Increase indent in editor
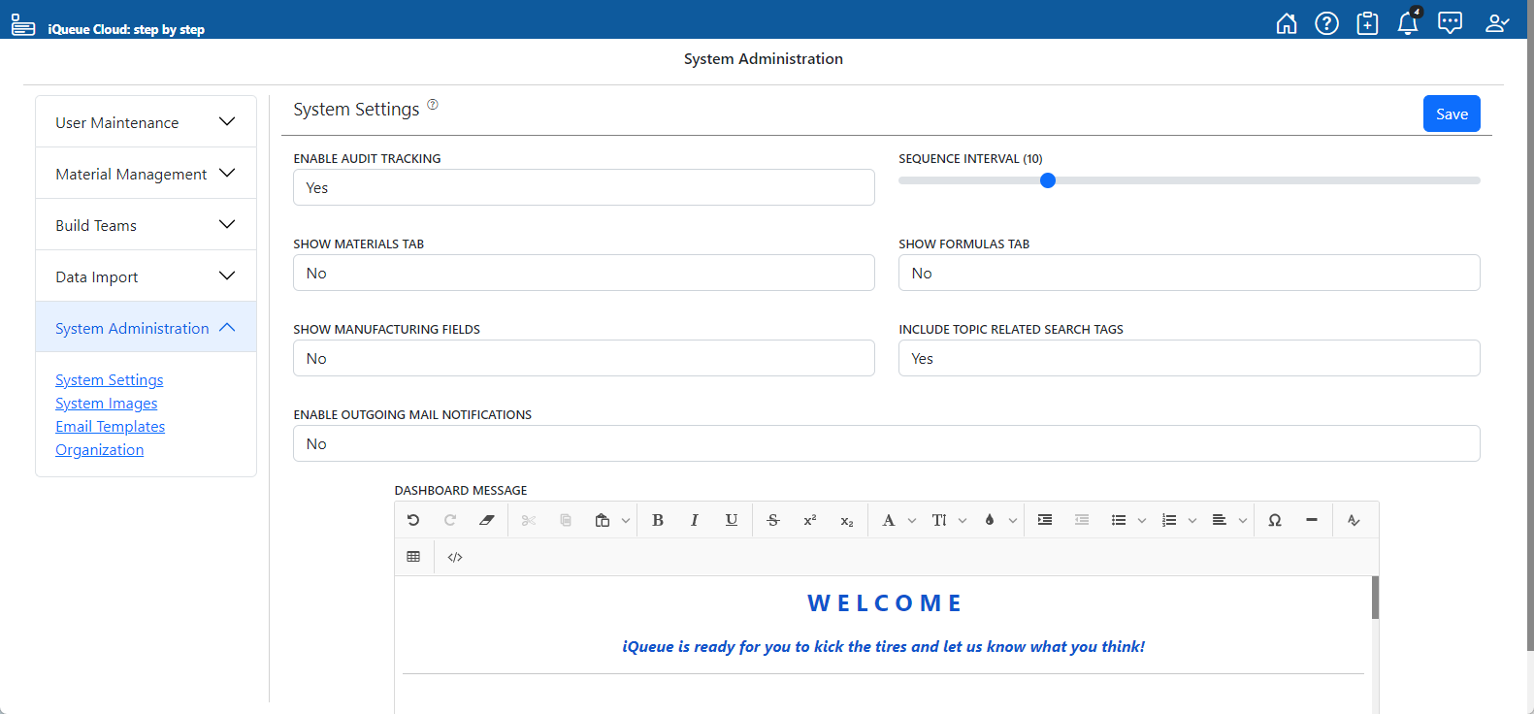1534x714 pixels. [1045, 520]
